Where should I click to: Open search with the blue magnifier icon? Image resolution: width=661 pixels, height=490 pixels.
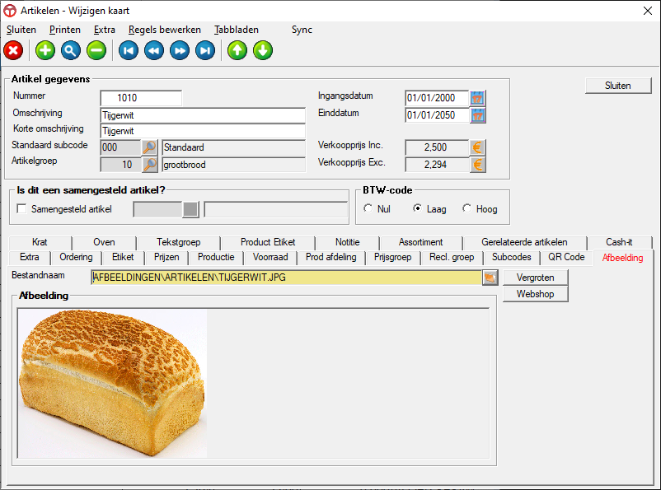(71, 50)
